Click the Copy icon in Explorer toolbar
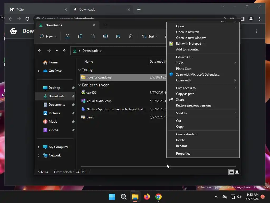This screenshot has width=270, height=203. pyautogui.click(x=80, y=36)
